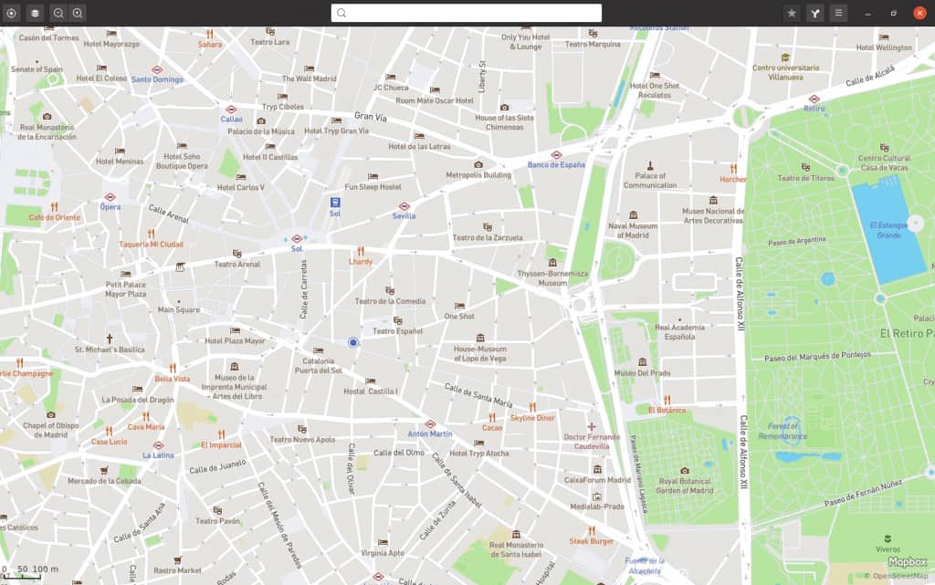
Task: Open the favorites star menu
Action: point(792,13)
